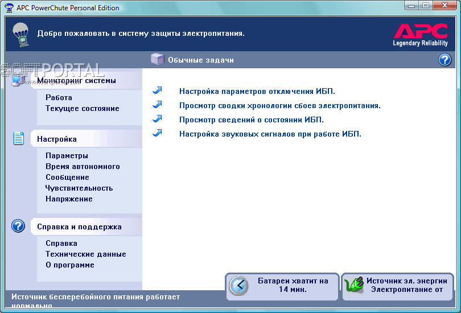The width and height of the screenshot is (461, 313).
Task: Open the Технические данные page
Action: (85, 254)
